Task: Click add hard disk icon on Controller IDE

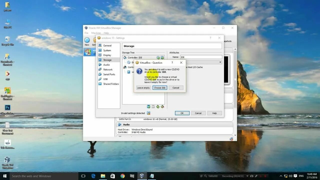Action: coord(162,58)
